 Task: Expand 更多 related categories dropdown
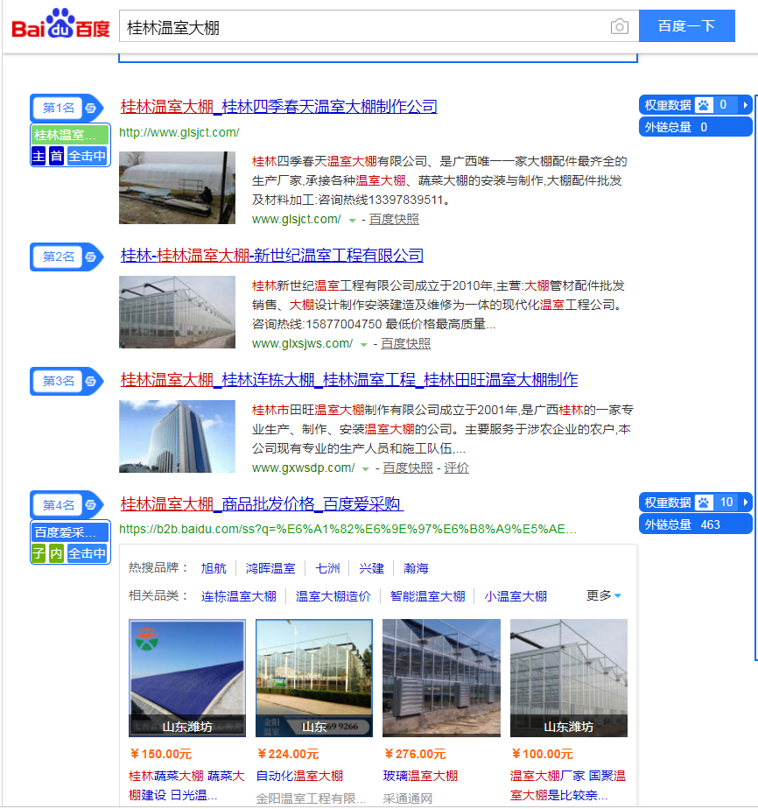pos(603,595)
